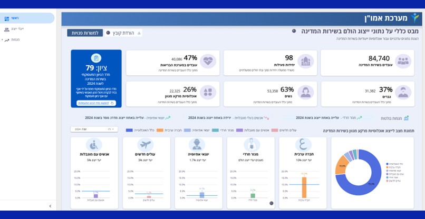Open יעדי ייצוג in the sidebar
This screenshot has height=219, width=425.
17,29
